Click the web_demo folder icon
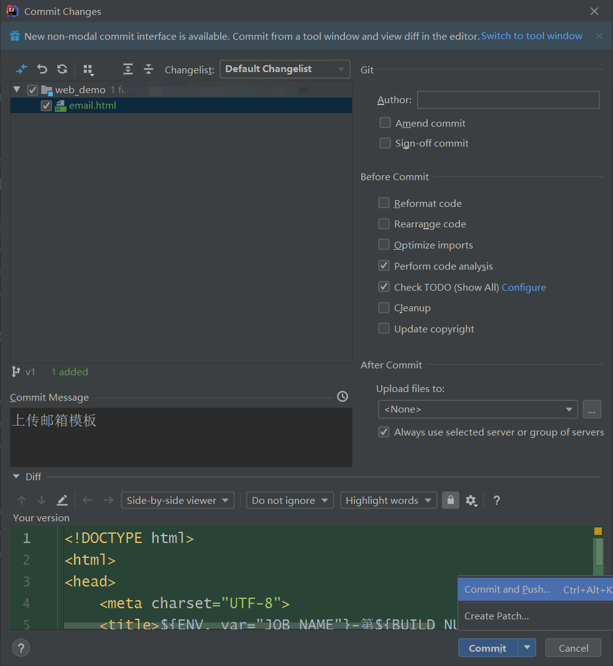This screenshot has height=666, width=613. pos(47,90)
